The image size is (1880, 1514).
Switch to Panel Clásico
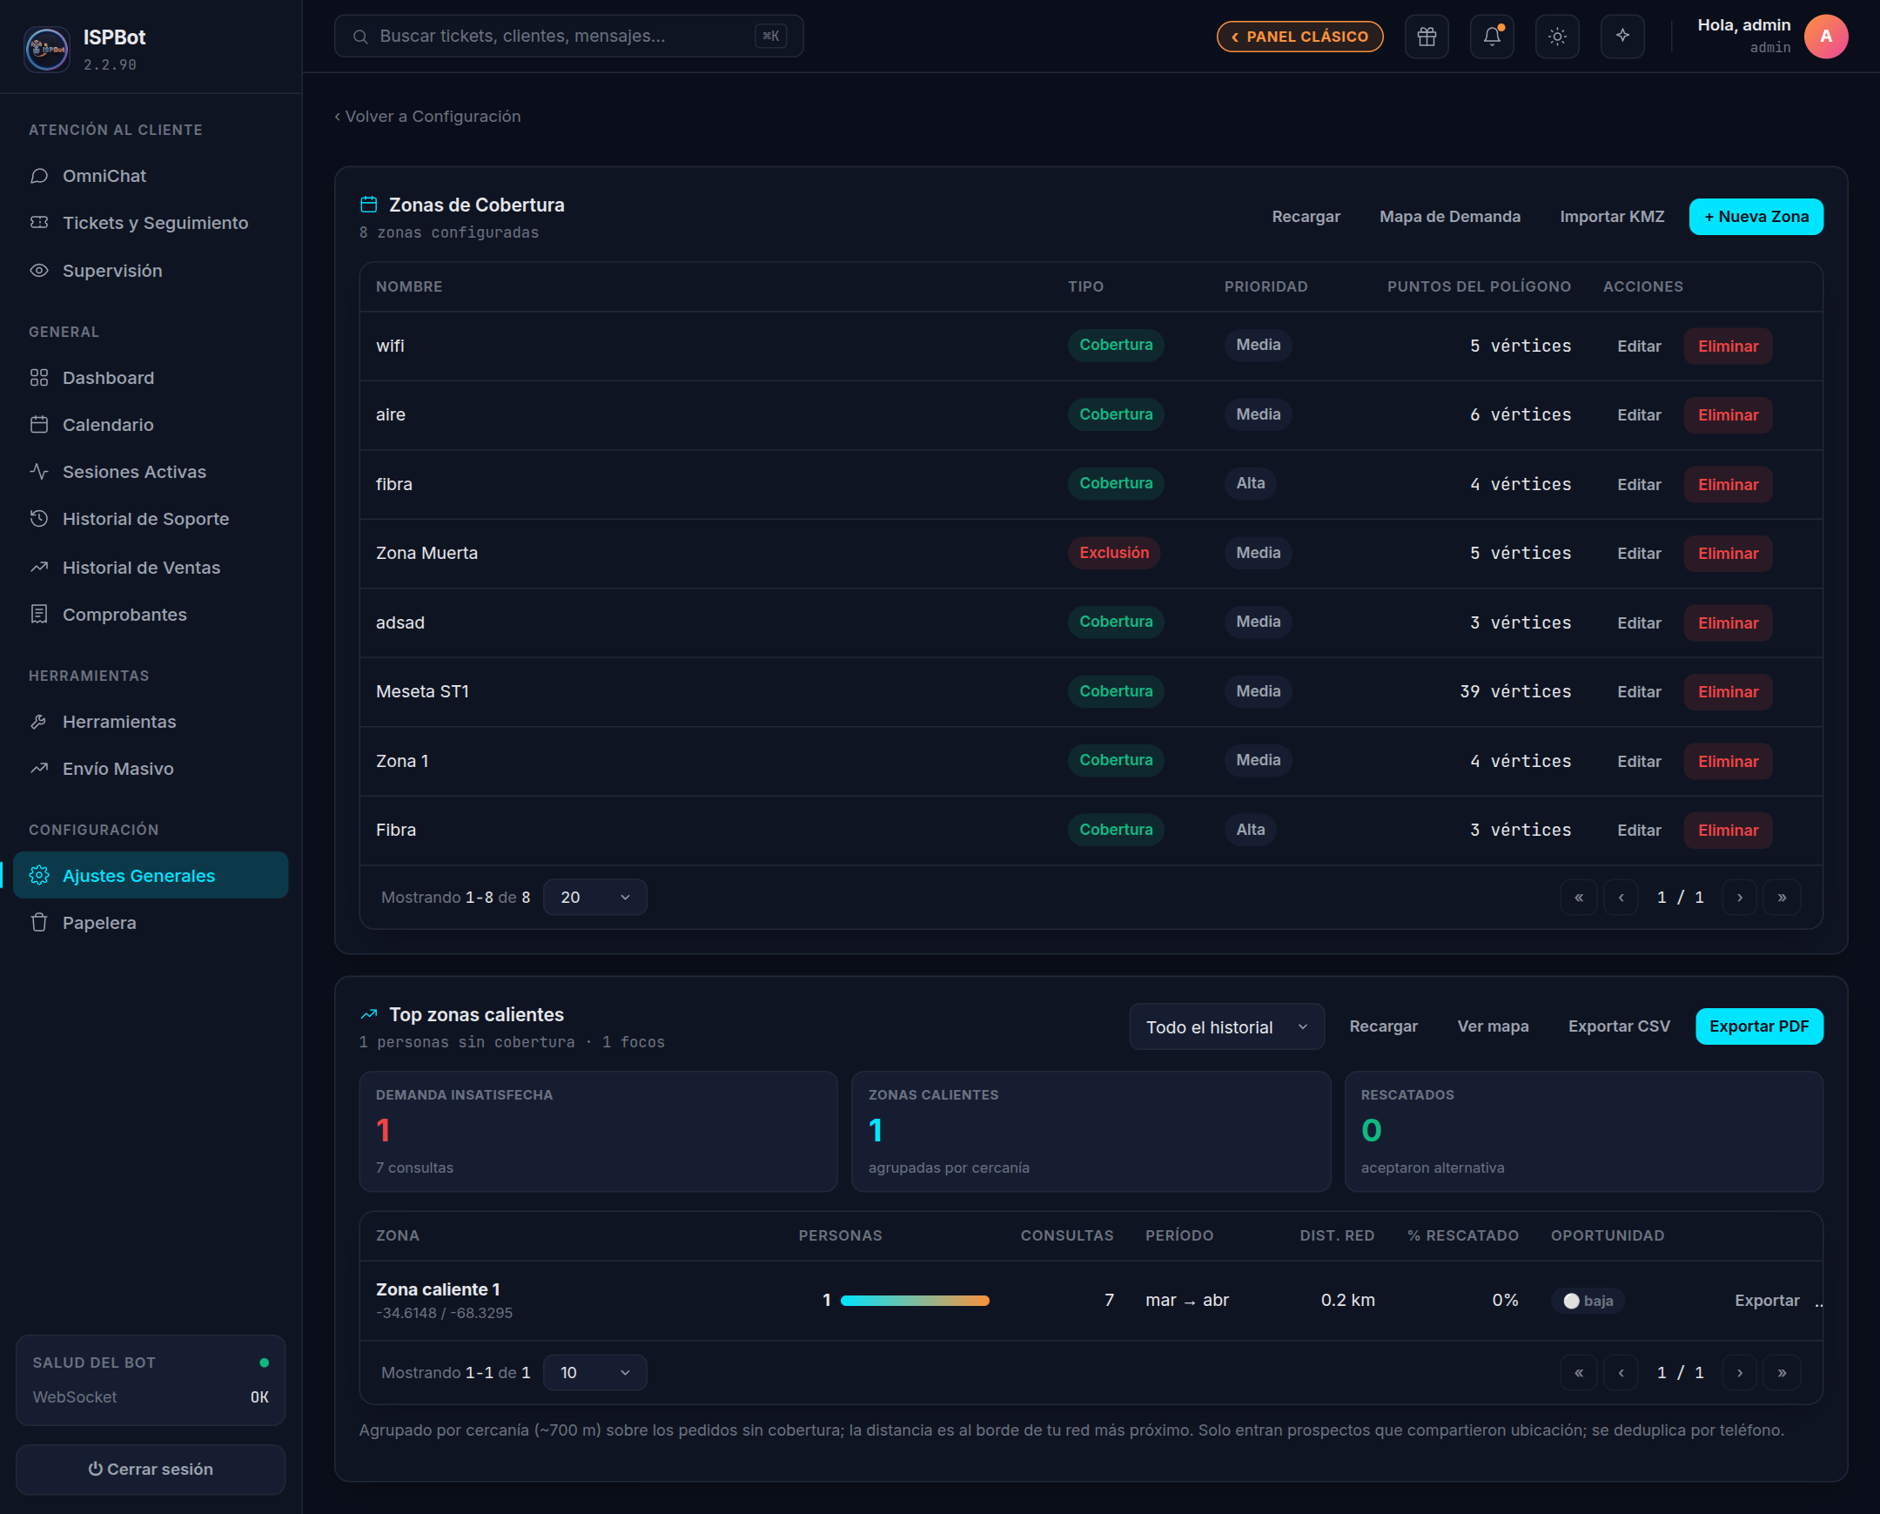(1299, 37)
